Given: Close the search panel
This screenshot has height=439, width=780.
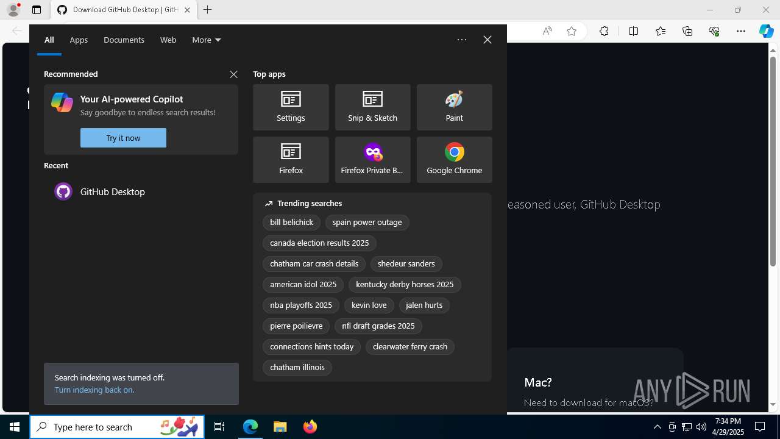Looking at the screenshot, I should pos(487,40).
